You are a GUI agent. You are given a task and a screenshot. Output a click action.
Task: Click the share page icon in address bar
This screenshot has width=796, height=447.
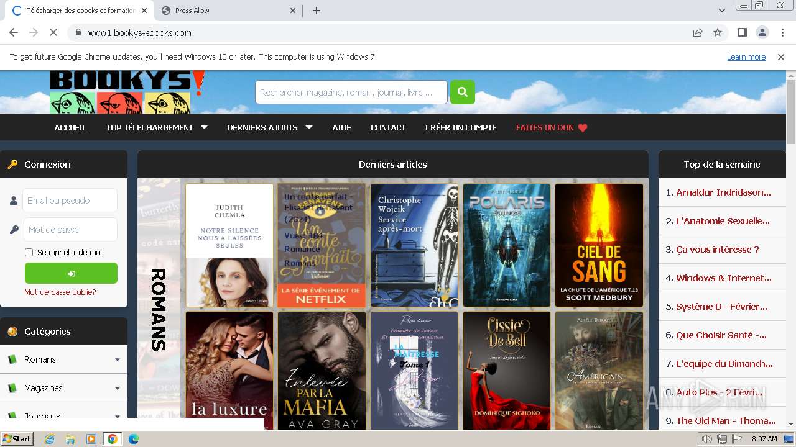698,32
